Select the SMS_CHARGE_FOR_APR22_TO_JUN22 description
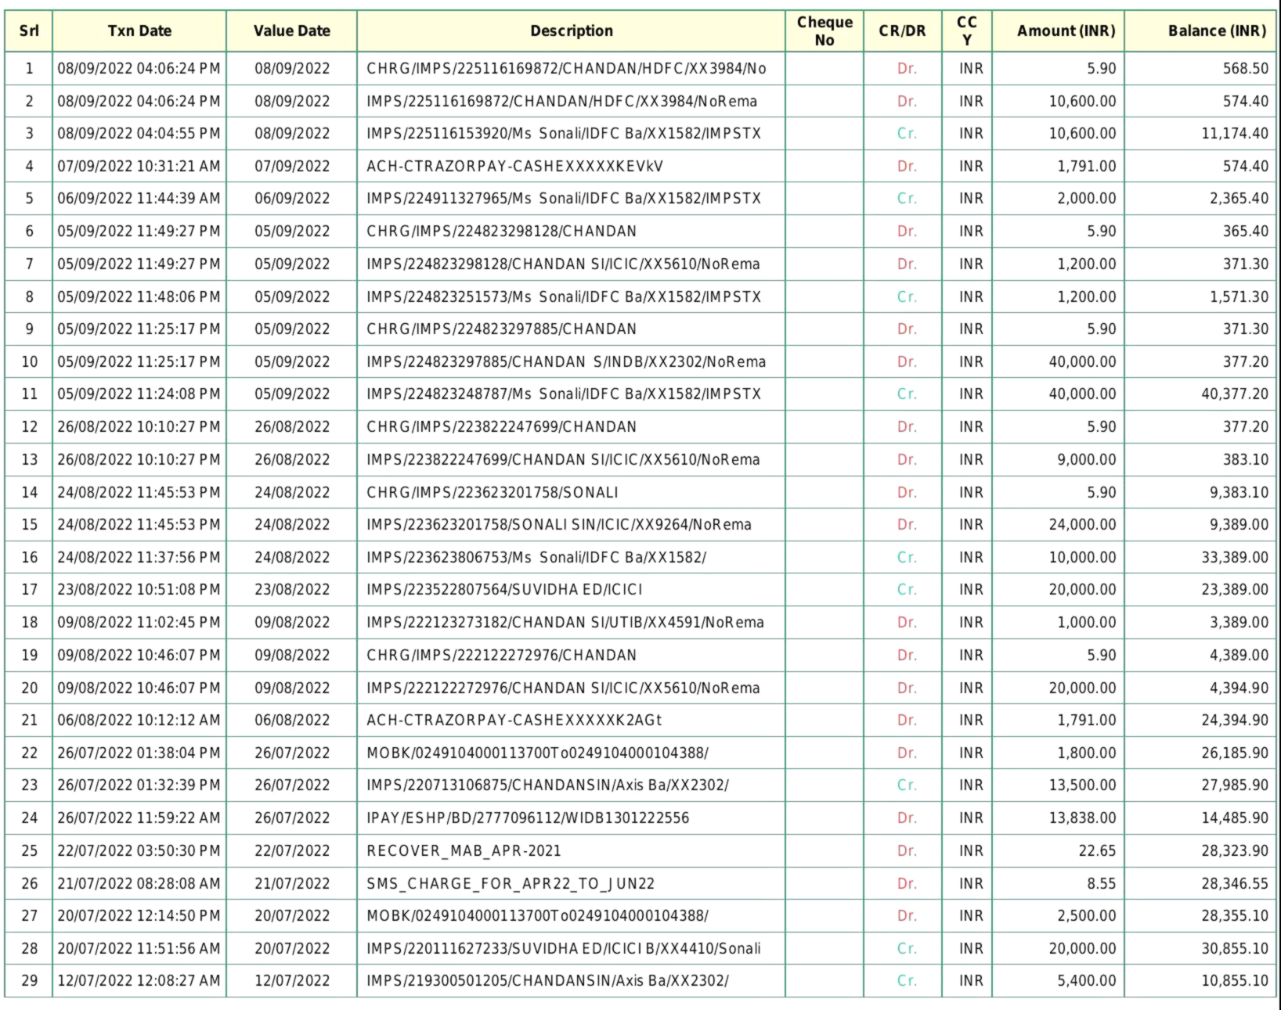Image resolution: width=1281 pixels, height=1010 pixels. tap(510, 883)
